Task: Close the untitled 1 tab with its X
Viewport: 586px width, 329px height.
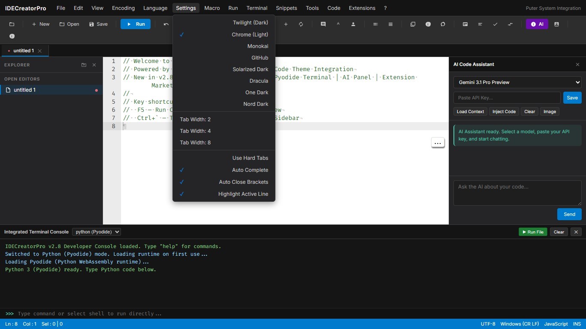Action: click(39, 51)
